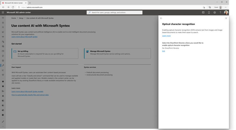Open a new browser tab
Viewport: 236px width, 130px height.
[x=30, y=3]
